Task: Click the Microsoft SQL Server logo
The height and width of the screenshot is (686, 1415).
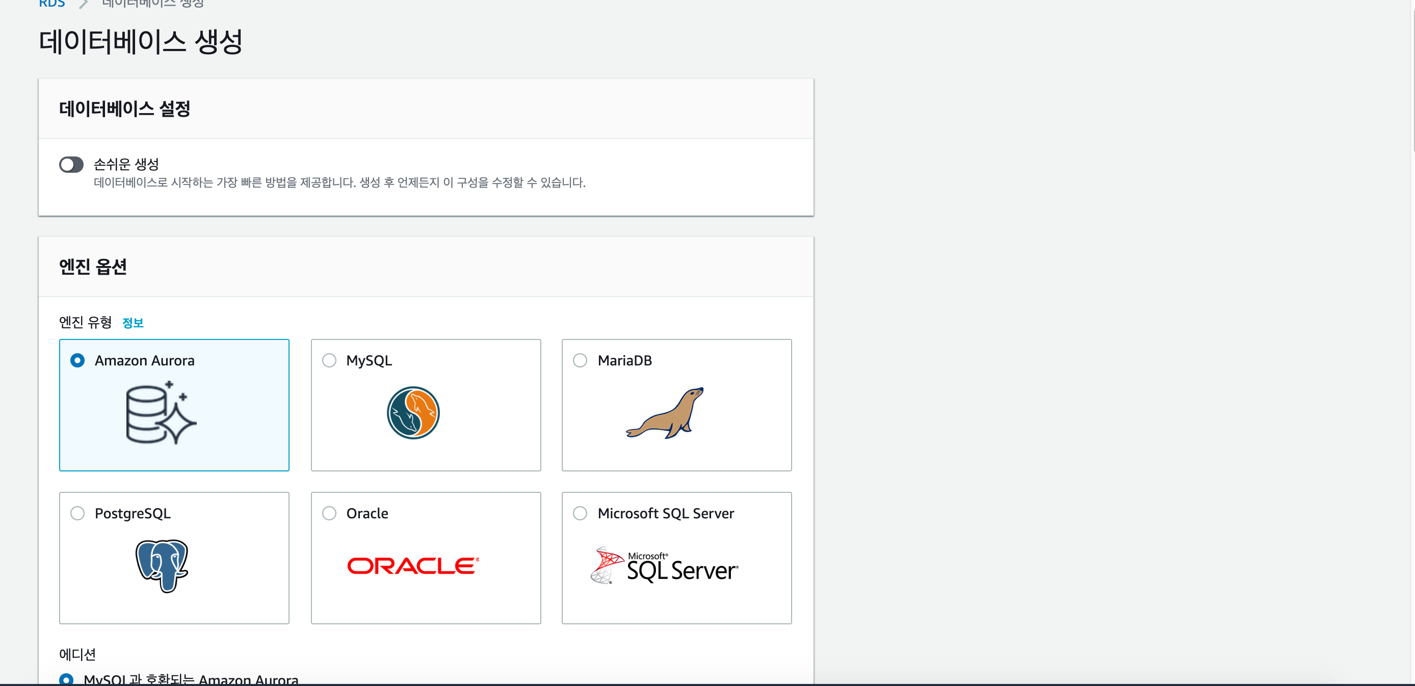Action: coord(665,566)
